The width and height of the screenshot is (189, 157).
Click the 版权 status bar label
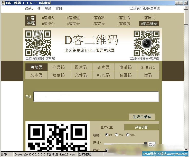tap(4, 154)
